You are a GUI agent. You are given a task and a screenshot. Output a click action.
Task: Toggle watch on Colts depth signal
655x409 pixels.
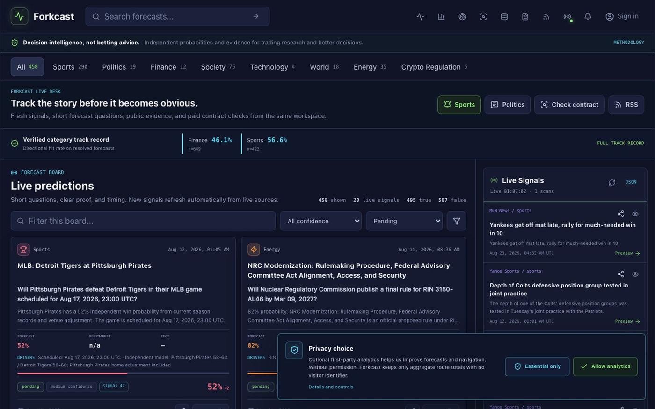tap(635, 274)
